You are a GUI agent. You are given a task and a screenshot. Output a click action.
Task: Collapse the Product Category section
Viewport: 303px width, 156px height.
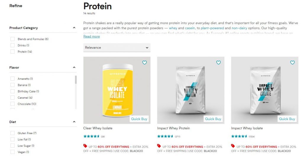pyautogui.click(x=74, y=28)
